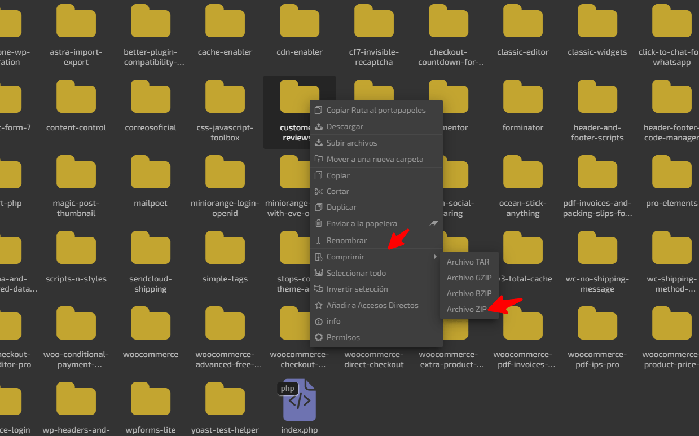Choose Archivo TAR compression format
Viewport: 699px width, 436px height.
tap(469, 262)
